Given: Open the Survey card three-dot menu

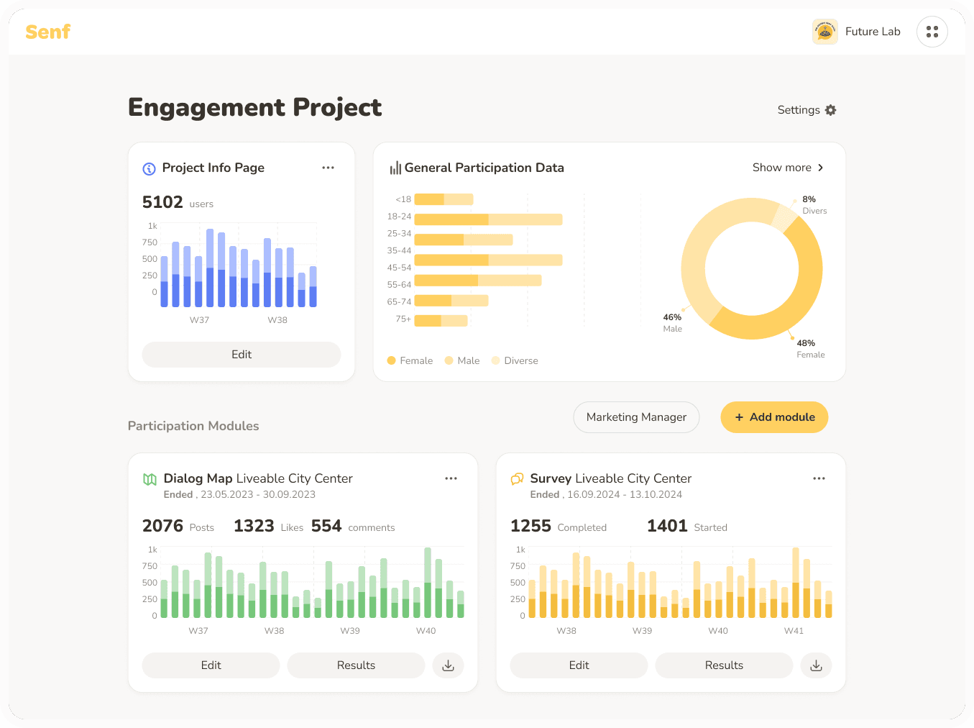Looking at the screenshot, I should click(x=819, y=478).
